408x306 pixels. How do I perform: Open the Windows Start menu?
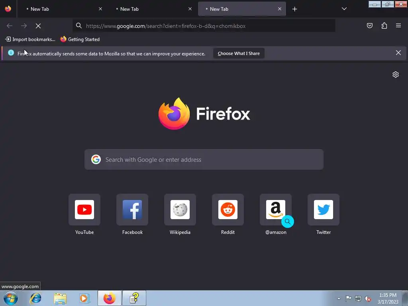click(x=11, y=298)
